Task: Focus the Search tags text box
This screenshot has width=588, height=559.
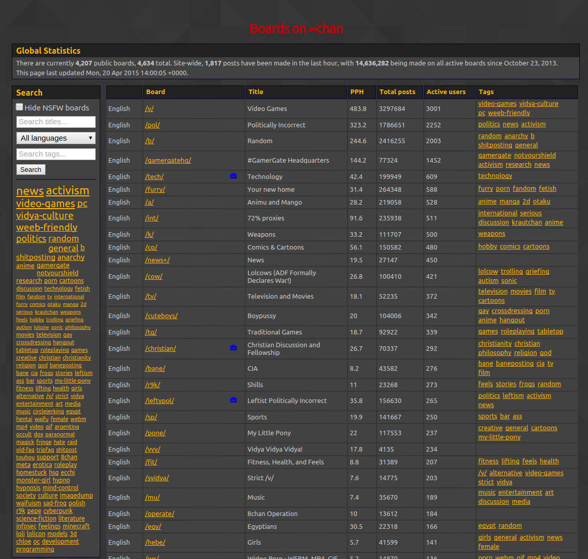Action: pyautogui.click(x=56, y=154)
